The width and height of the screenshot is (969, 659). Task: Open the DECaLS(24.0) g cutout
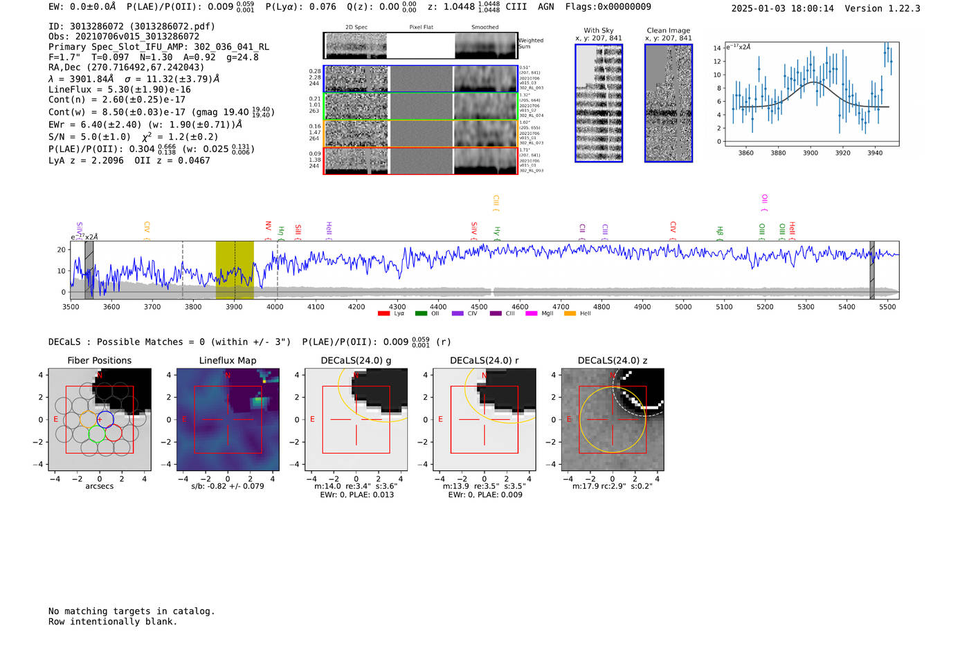point(356,420)
